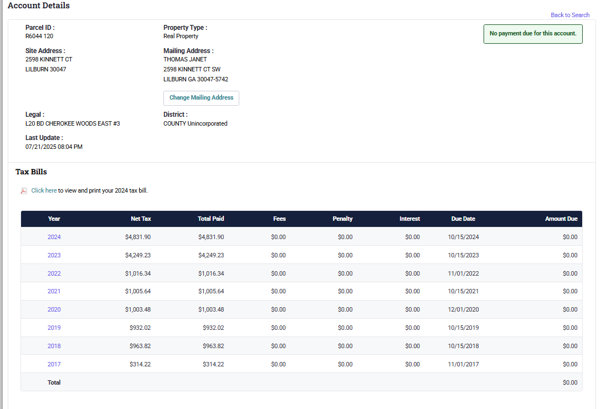
Task: Click the Due Date column header
Action: coord(463,219)
